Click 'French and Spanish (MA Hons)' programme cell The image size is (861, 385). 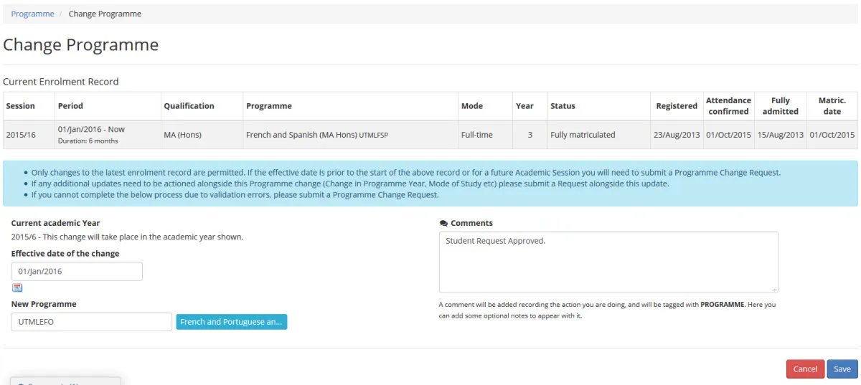pyautogui.click(x=350, y=135)
